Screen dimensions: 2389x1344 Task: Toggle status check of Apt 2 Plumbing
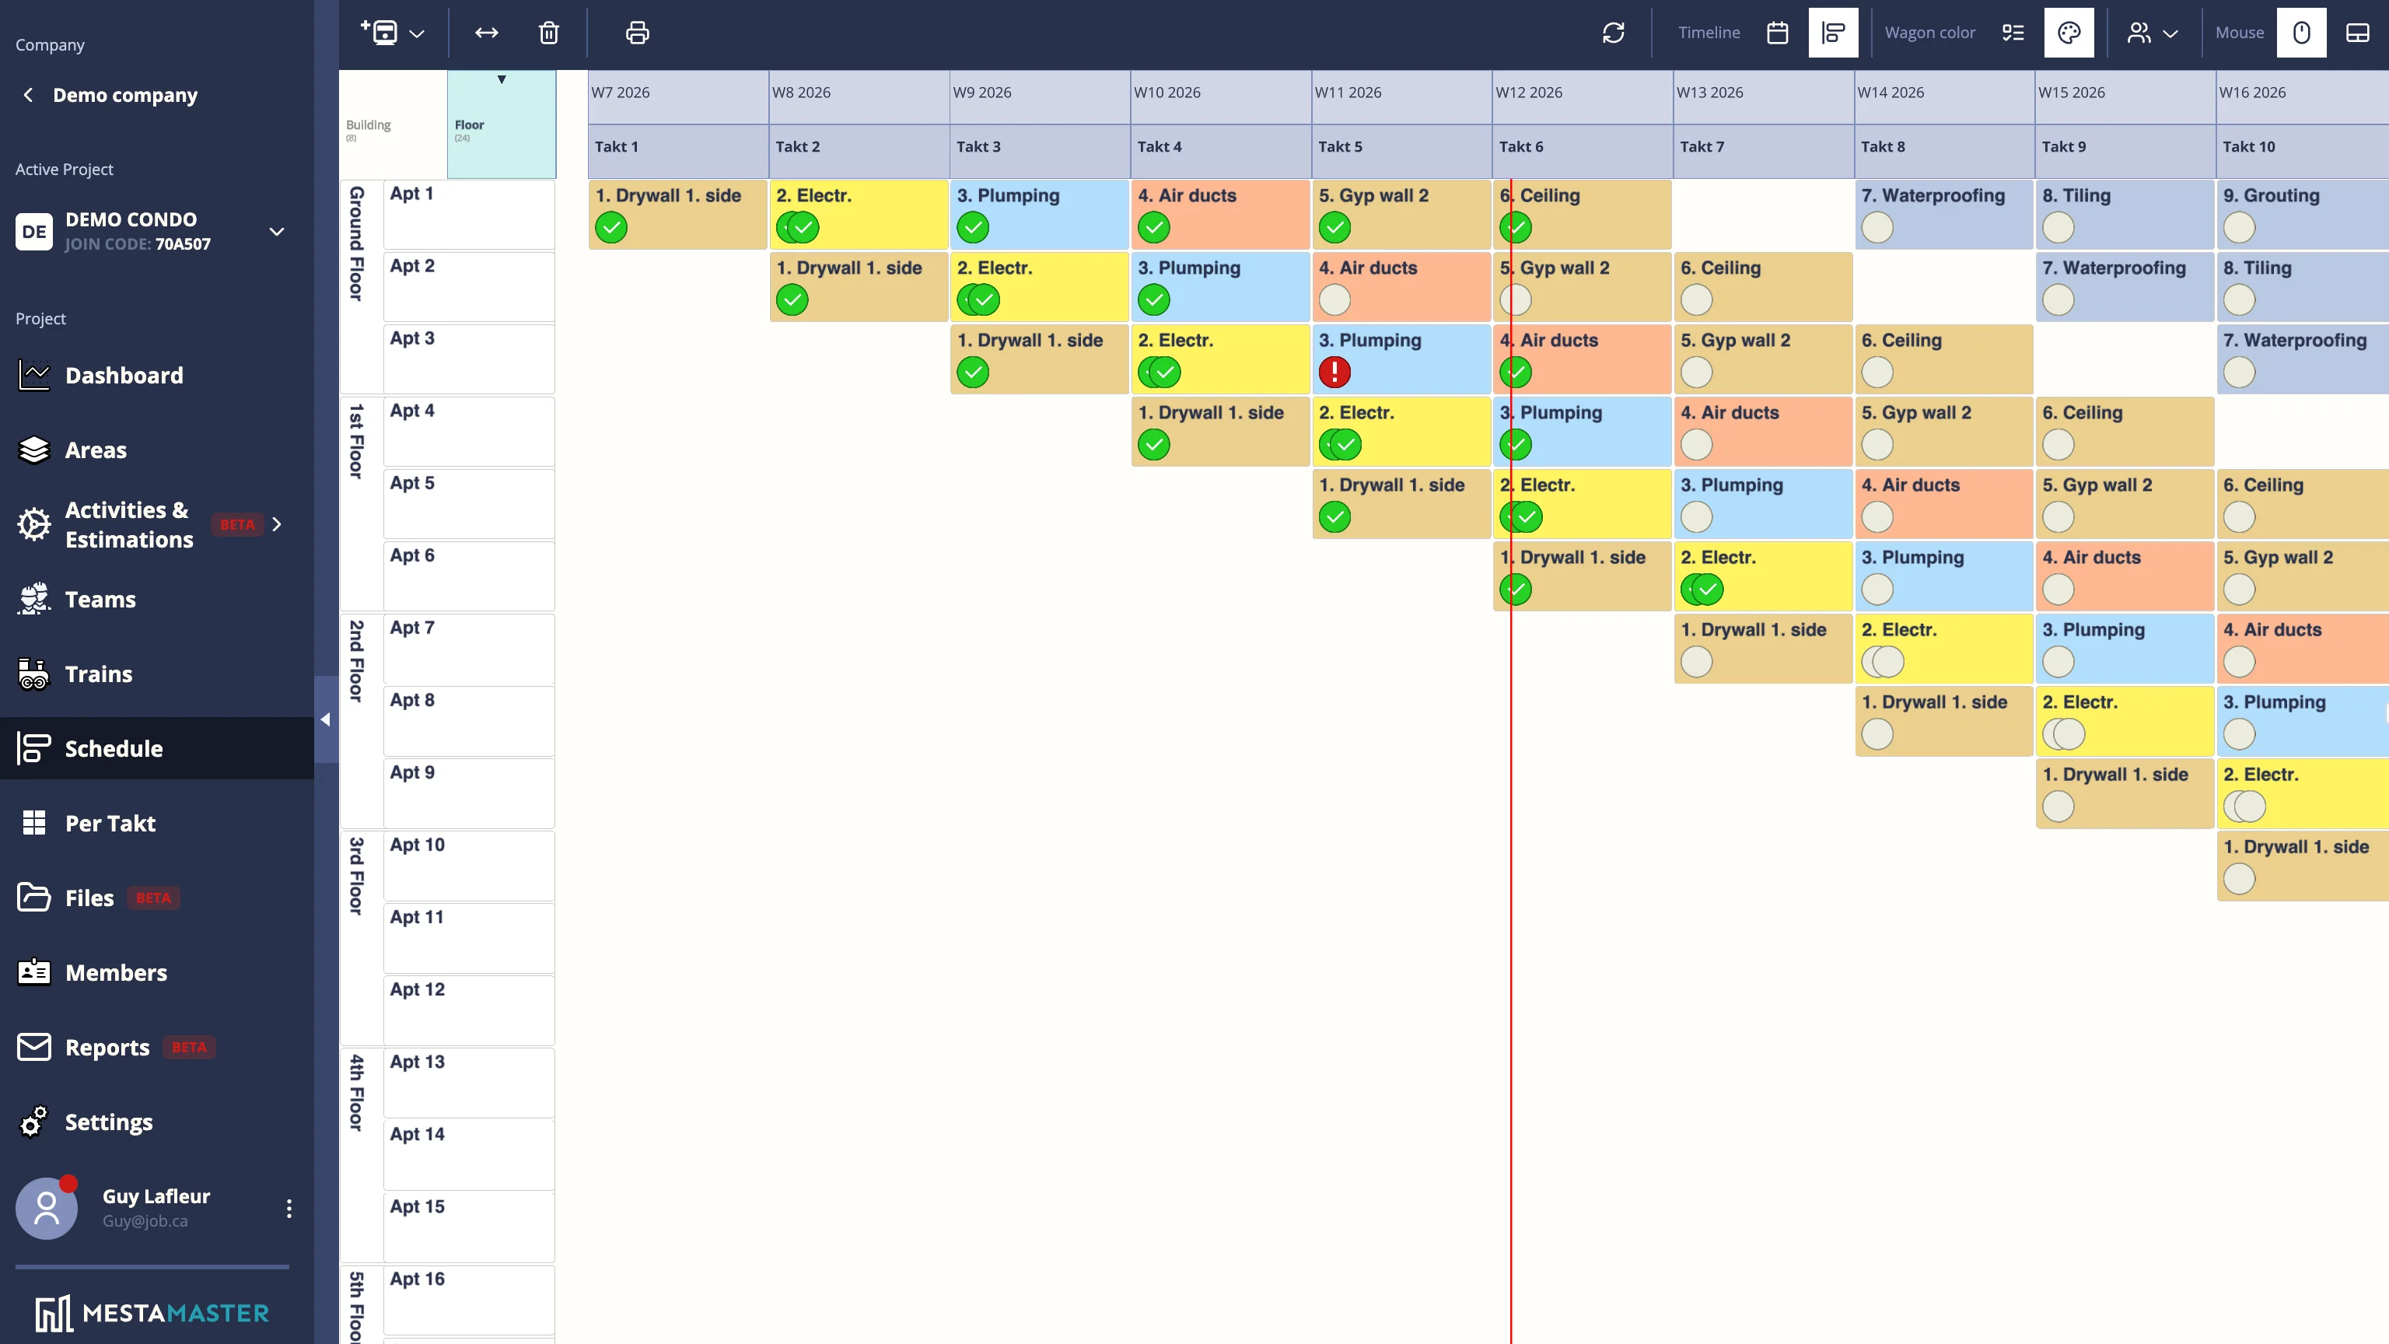[x=1154, y=299]
